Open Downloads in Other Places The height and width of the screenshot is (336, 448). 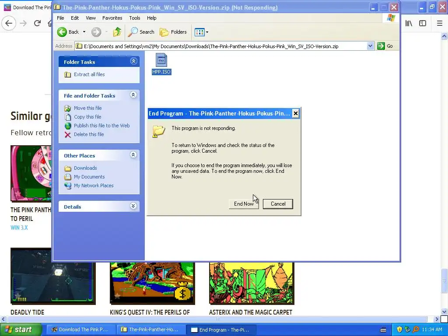85,168
